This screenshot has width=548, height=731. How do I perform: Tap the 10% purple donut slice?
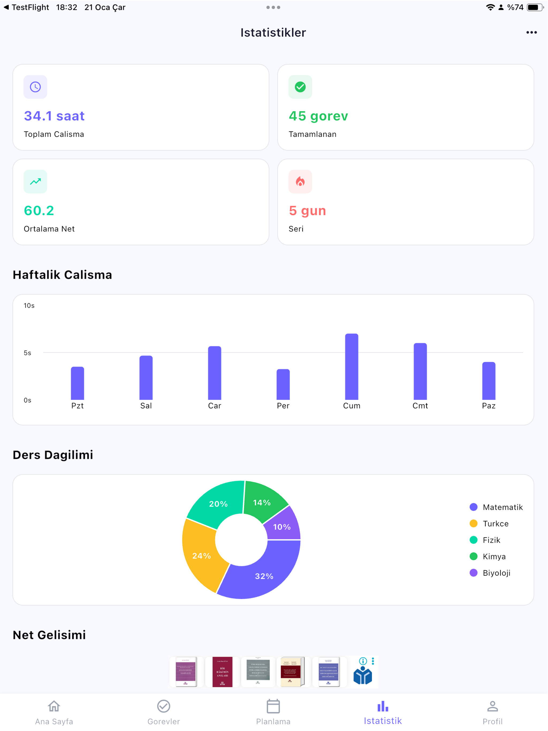pyautogui.click(x=282, y=527)
